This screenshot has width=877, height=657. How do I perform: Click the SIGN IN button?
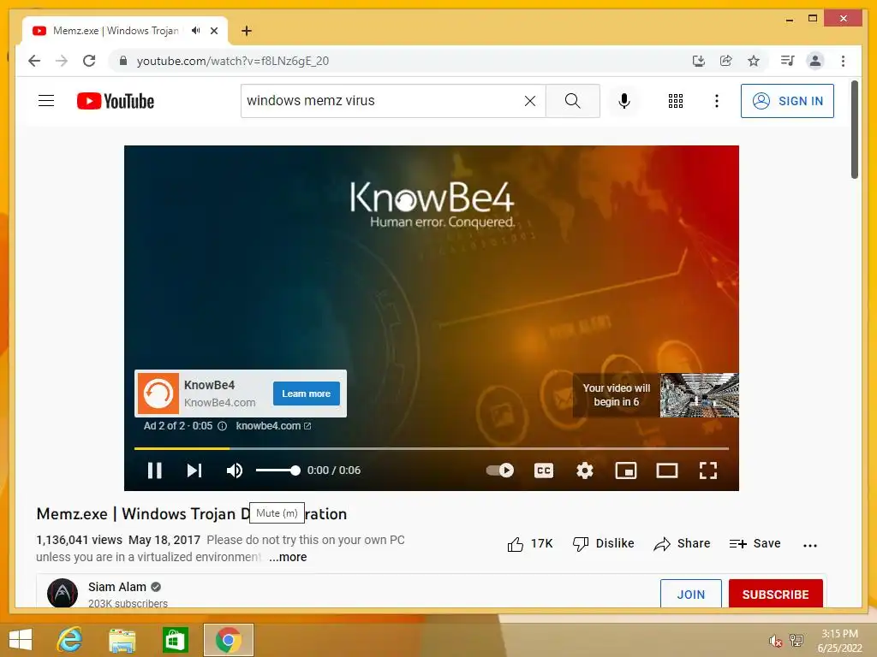click(x=787, y=101)
